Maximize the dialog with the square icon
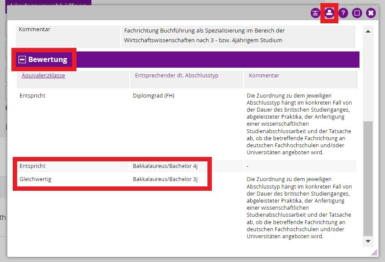Screen dimensions: 385x262 (357, 13)
